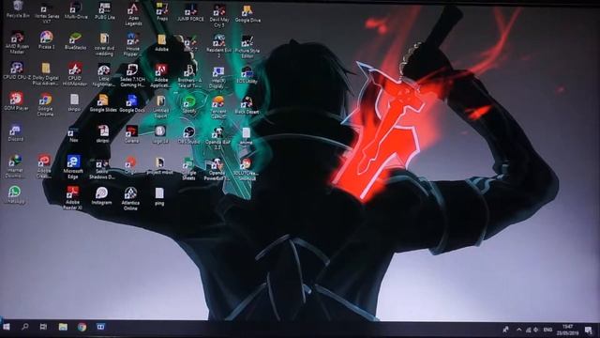Launch Brothers - A Tale of Two Sons

pyautogui.click(x=189, y=76)
